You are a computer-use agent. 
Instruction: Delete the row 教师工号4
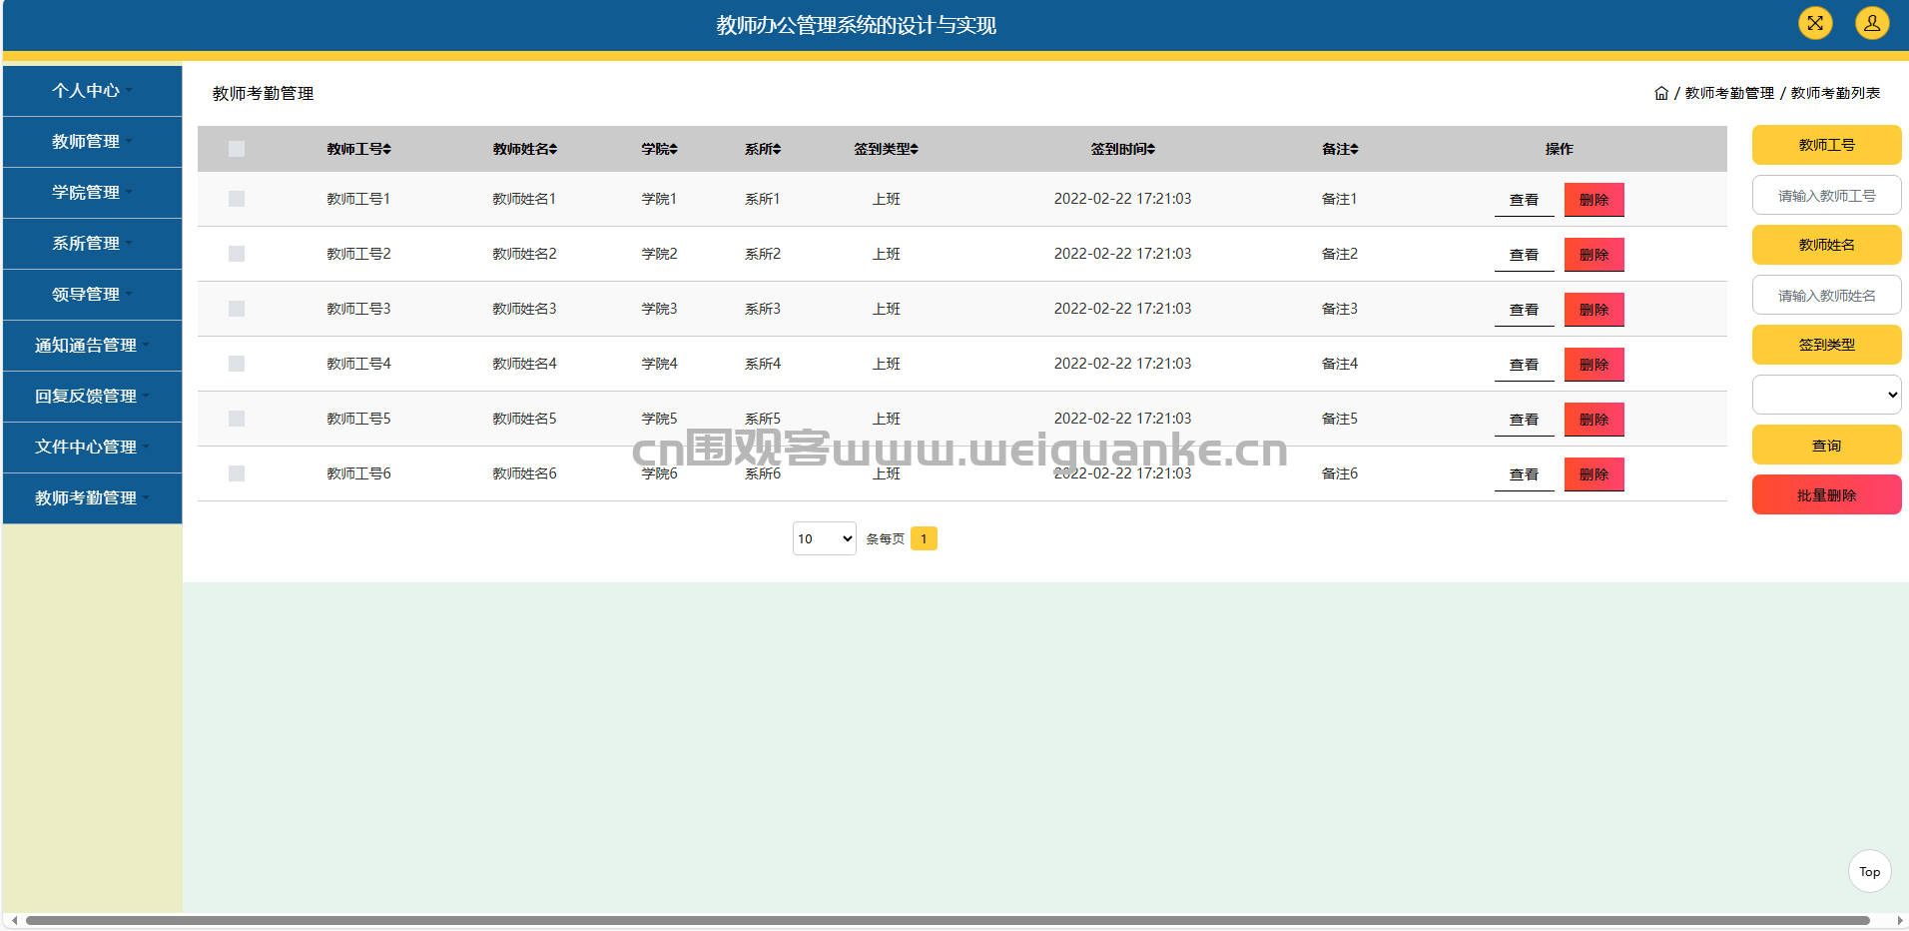(1593, 365)
